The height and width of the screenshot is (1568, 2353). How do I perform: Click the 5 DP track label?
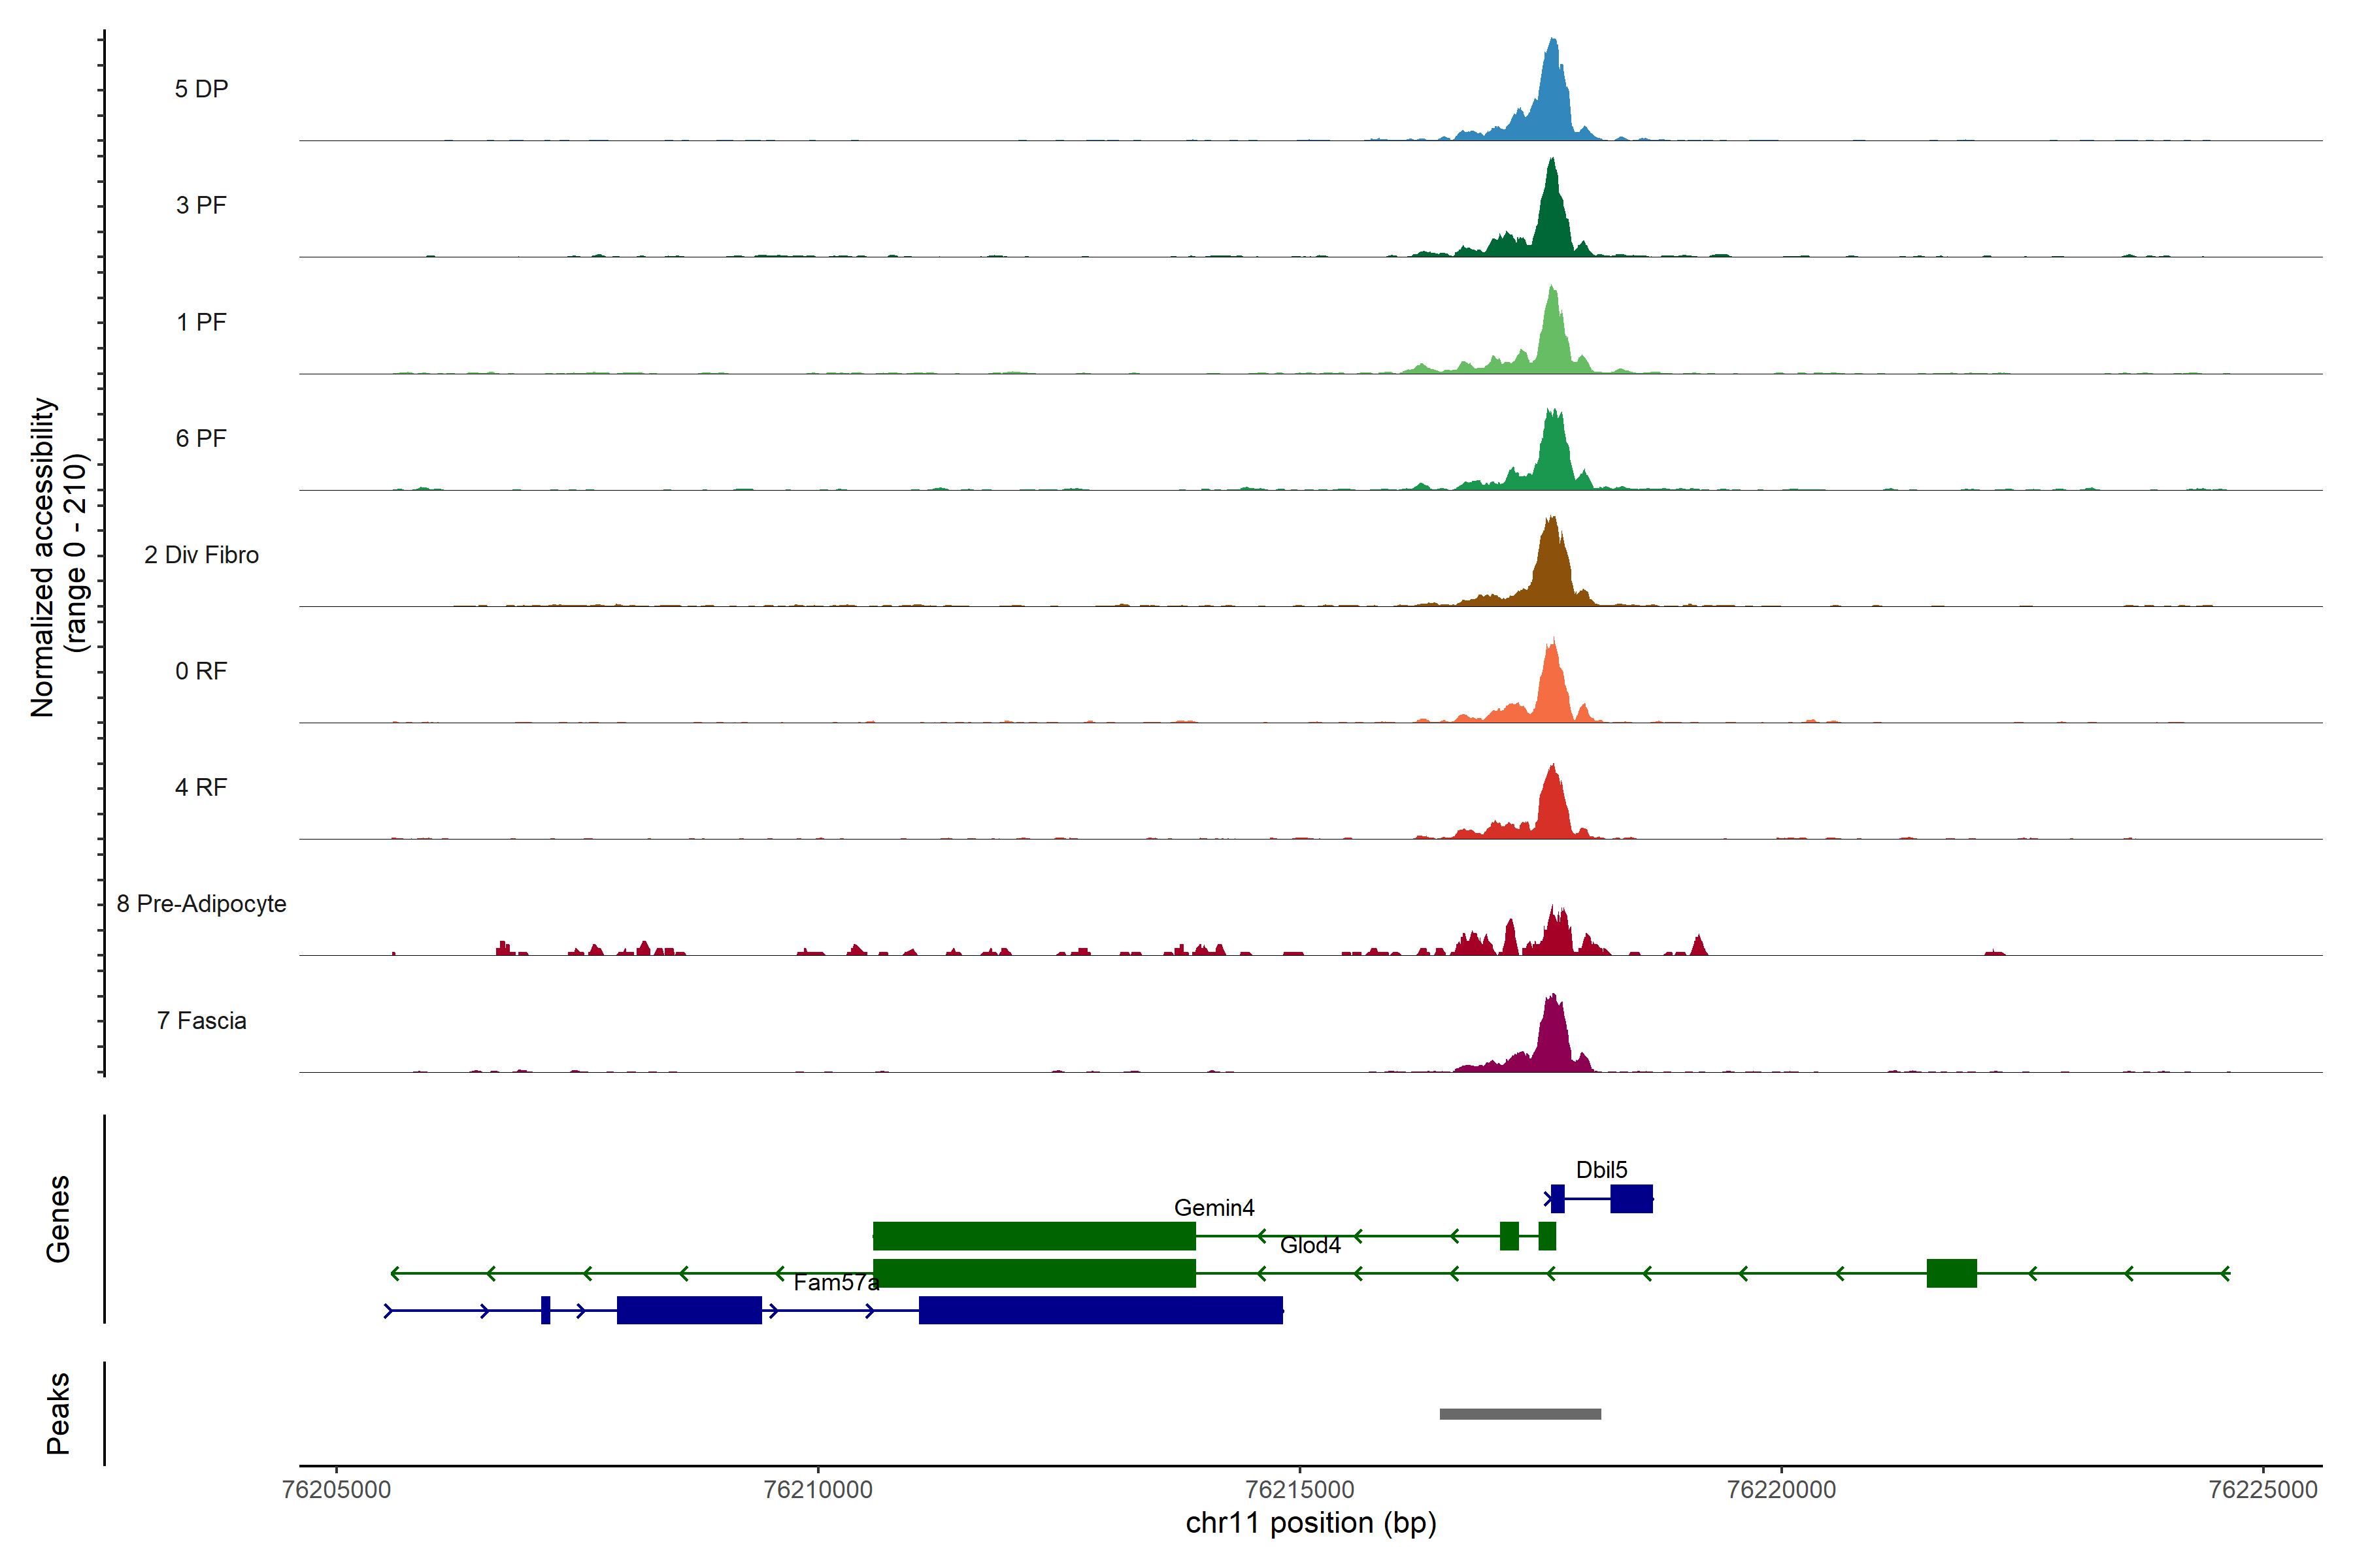pos(201,89)
